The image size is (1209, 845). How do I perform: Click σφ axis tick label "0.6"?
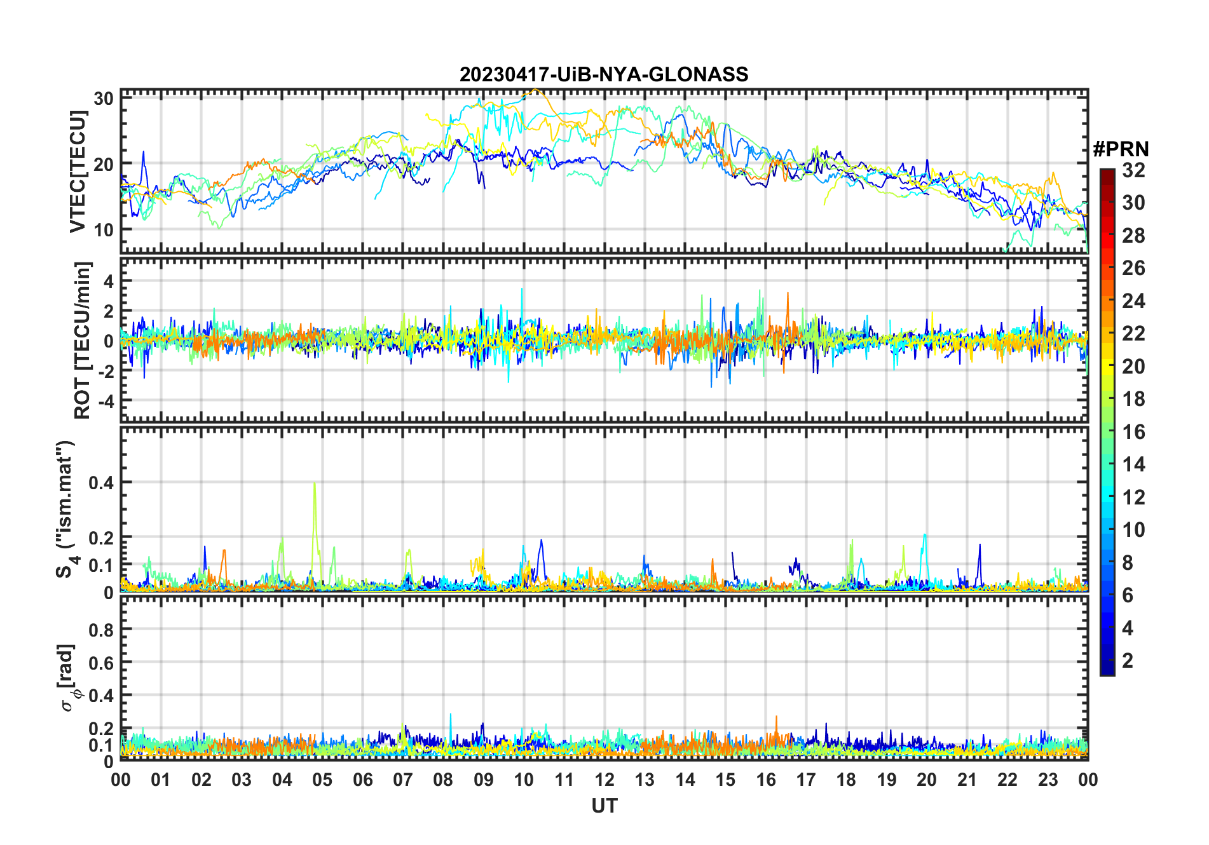point(101,663)
